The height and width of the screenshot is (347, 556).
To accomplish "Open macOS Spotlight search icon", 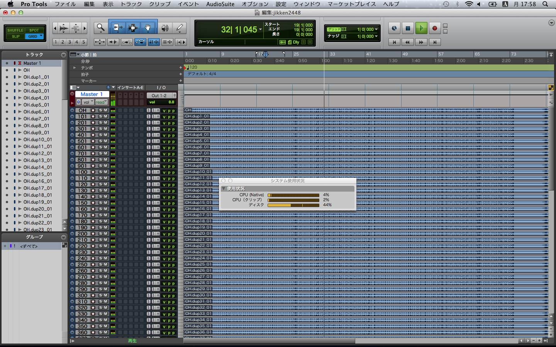I will 545,4.
